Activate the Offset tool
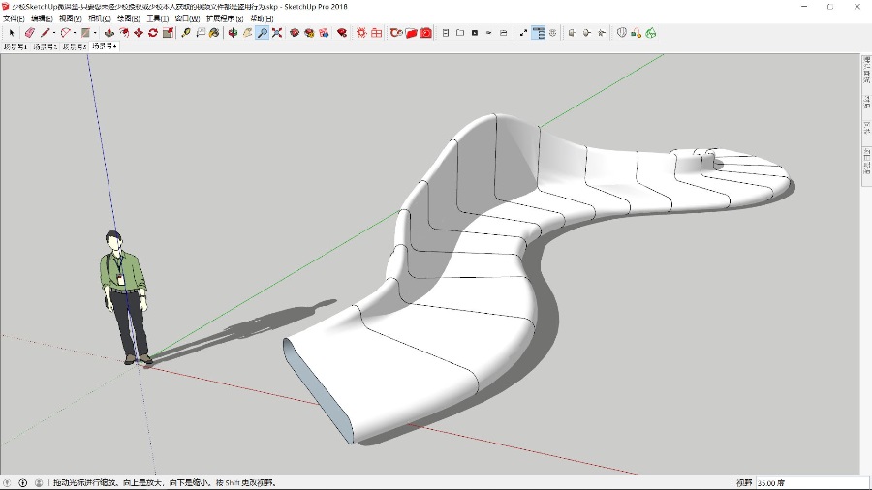 click(x=123, y=33)
